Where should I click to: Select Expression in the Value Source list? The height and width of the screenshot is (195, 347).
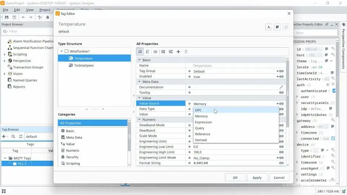point(236,122)
